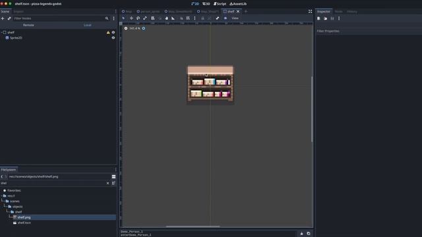Select the Scale Mode tool

pos(145,18)
